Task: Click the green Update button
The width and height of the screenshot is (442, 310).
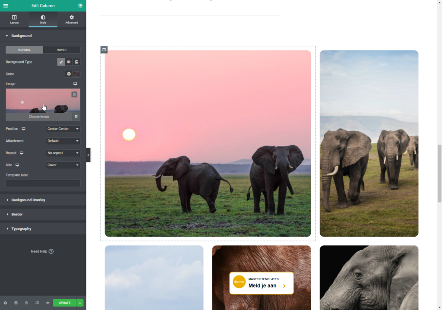Action: tap(64, 303)
